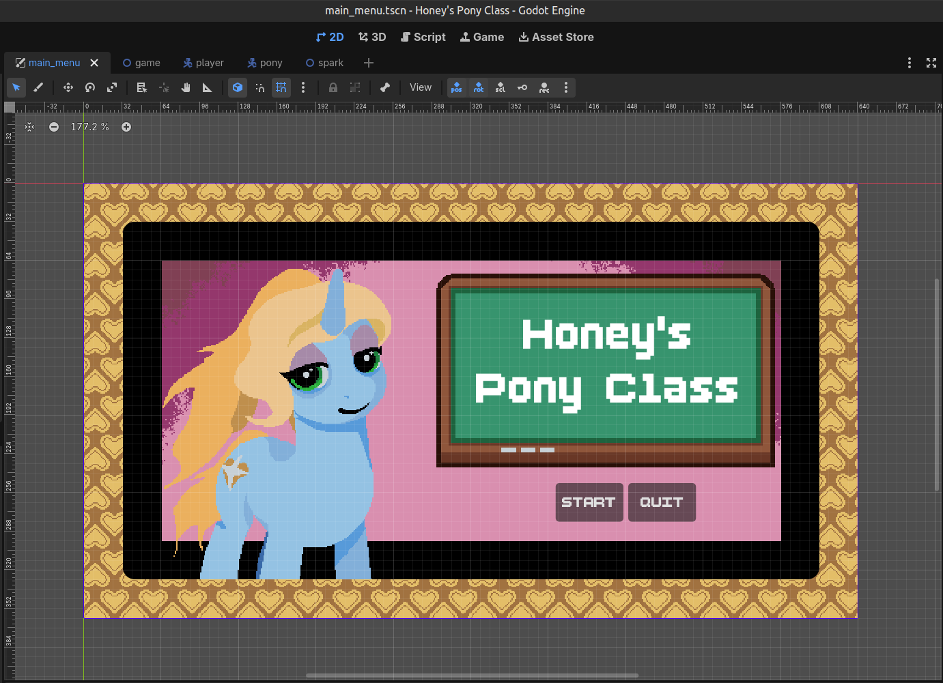Activate the Pan hand tool
This screenshot has height=683, width=943.
tap(186, 87)
